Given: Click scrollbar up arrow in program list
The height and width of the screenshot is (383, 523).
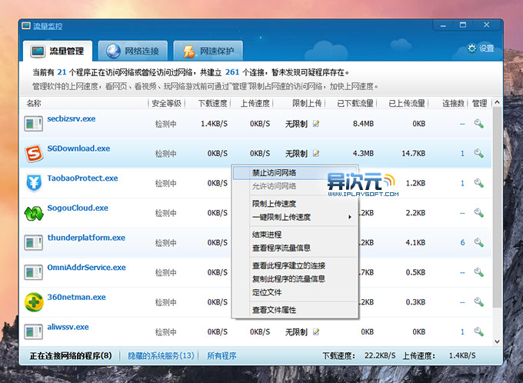Looking at the screenshot, I should pyautogui.click(x=497, y=102).
